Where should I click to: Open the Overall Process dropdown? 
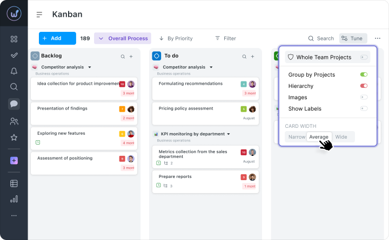click(122, 38)
